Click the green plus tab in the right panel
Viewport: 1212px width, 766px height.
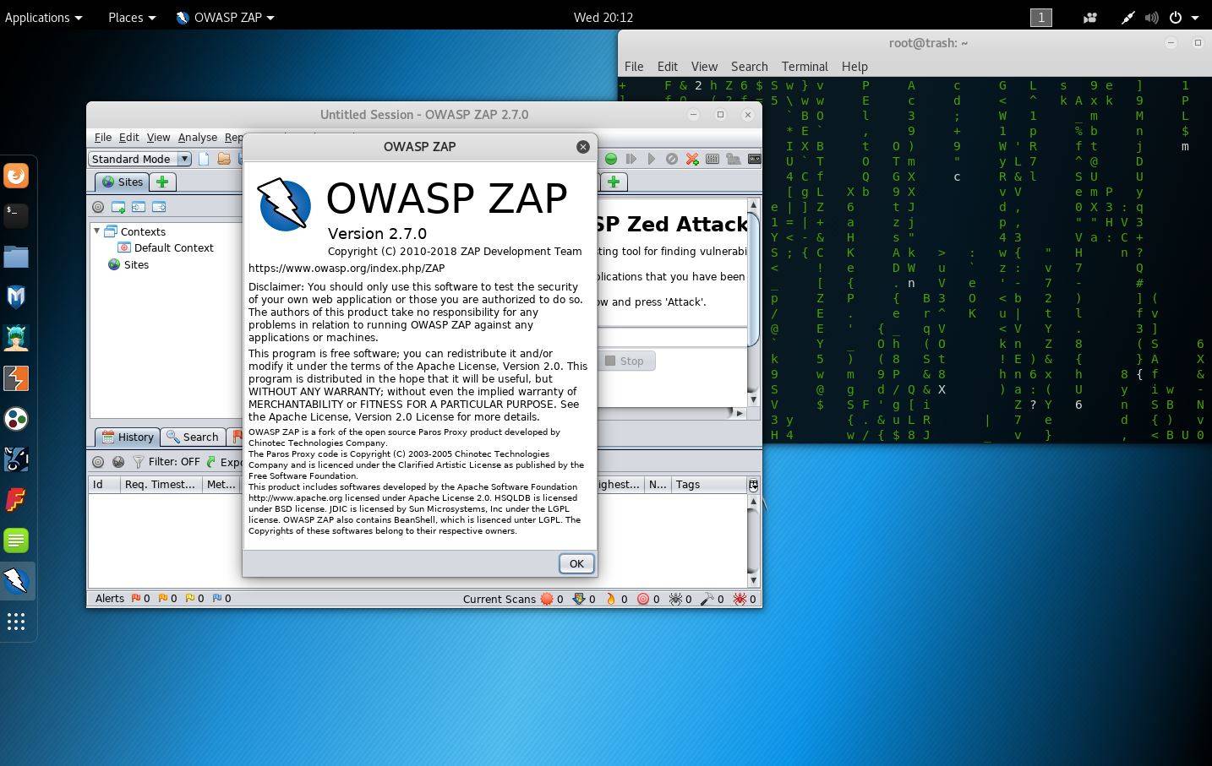pyautogui.click(x=614, y=182)
